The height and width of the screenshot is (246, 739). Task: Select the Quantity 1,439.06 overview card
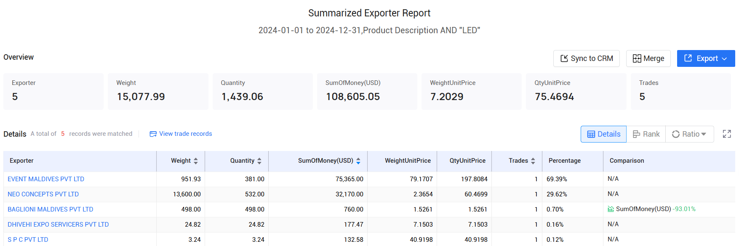tap(263, 91)
